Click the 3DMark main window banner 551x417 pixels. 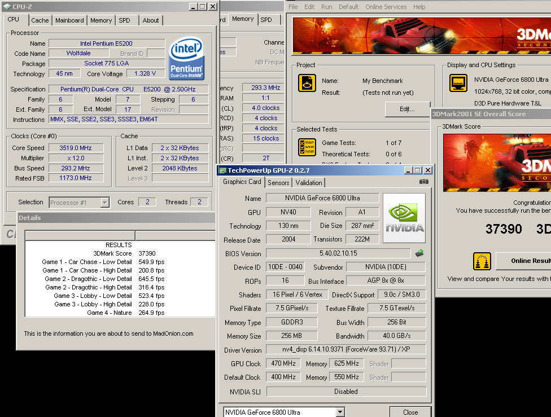point(422,36)
